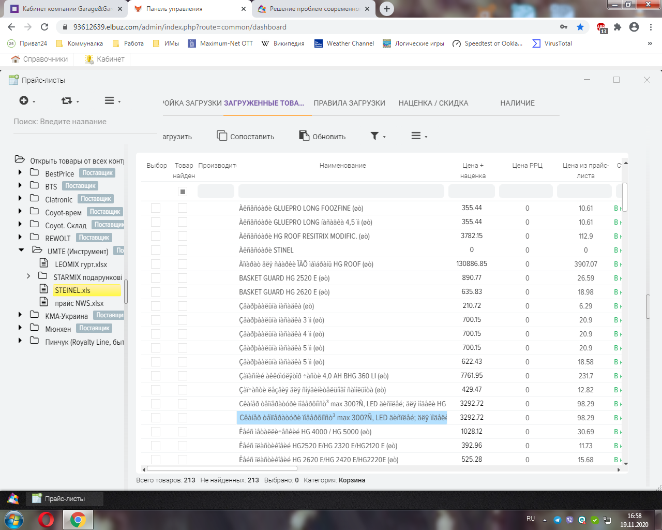The height and width of the screenshot is (530, 662).
Task: Switch to НАЦЕНКА / СКИДКА tab
Action: 433,103
